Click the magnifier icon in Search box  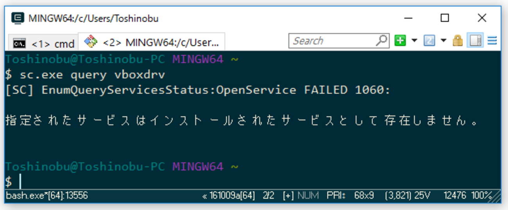(382, 40)
